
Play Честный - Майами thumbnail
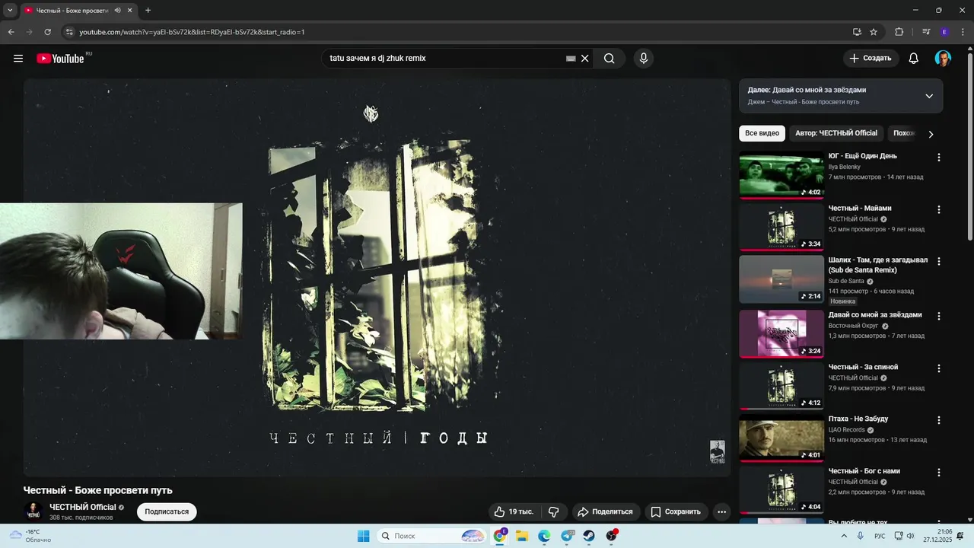[x=781, y=228]
